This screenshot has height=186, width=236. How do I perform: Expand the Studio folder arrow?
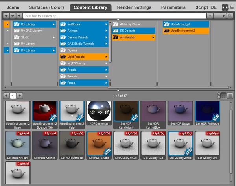point(54,37)
